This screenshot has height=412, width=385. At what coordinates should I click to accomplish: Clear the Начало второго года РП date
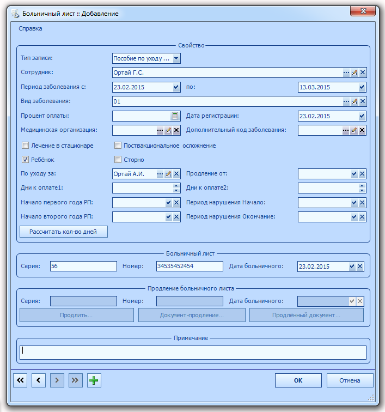point(176,217)
